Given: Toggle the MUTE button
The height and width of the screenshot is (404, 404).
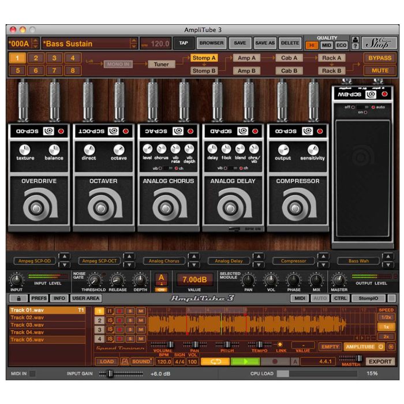Looking at the screenshot, I should 380,70.
